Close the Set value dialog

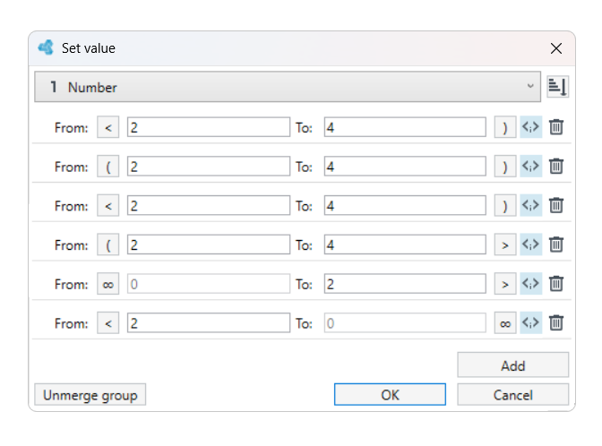coord(556,48)
